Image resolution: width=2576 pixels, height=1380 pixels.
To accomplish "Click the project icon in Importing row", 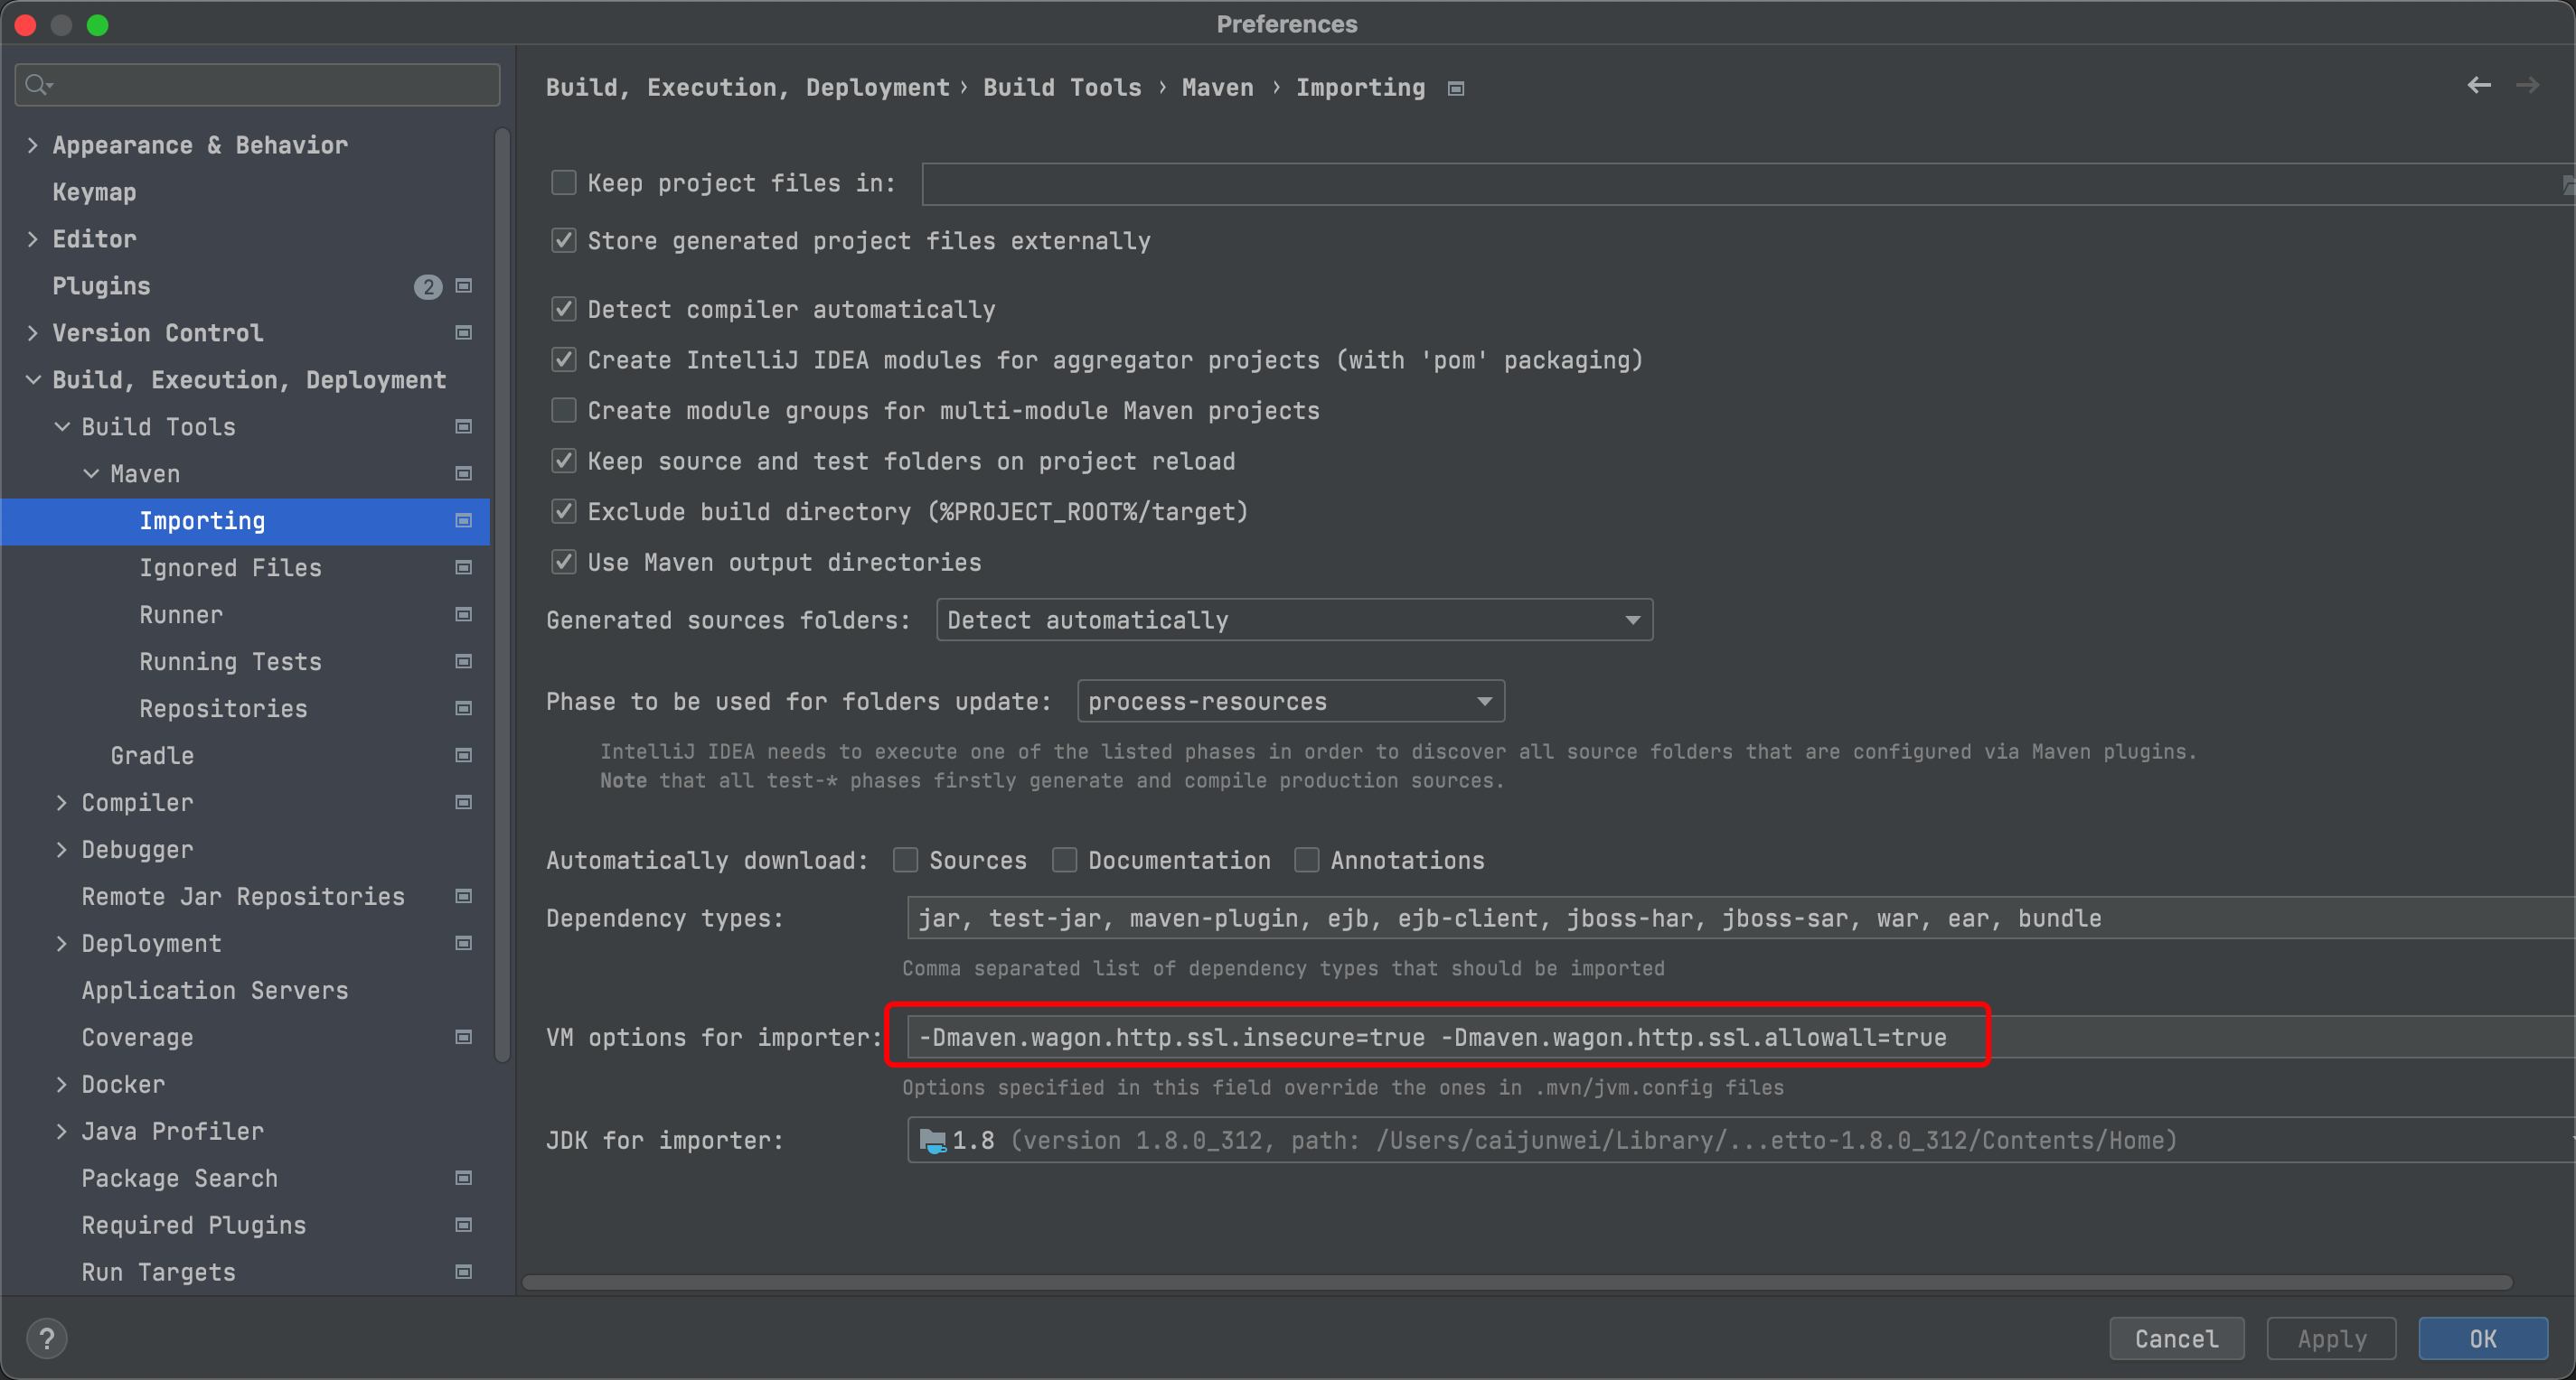I will click(x=463, y=520).
